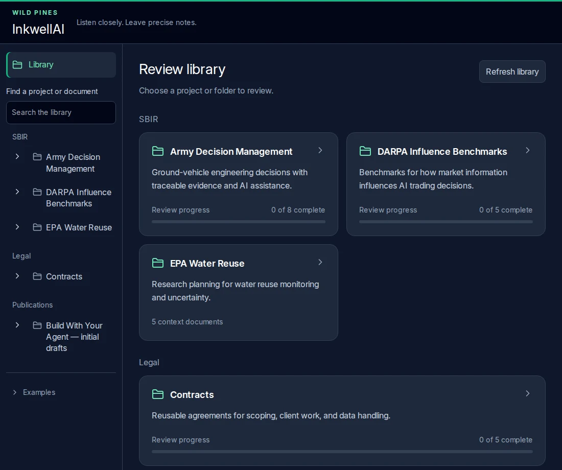Click the Refresh library button

[512, 72]
